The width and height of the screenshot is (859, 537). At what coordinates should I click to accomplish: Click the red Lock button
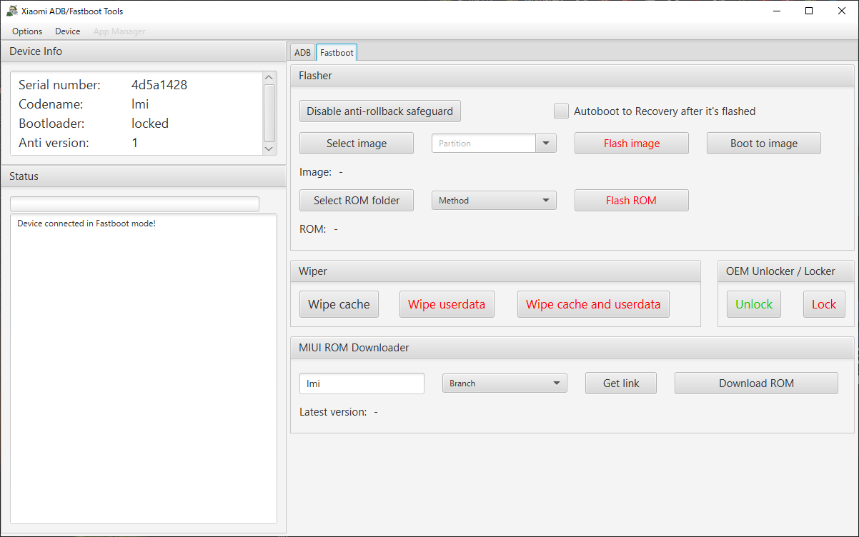tap(824, 304)
